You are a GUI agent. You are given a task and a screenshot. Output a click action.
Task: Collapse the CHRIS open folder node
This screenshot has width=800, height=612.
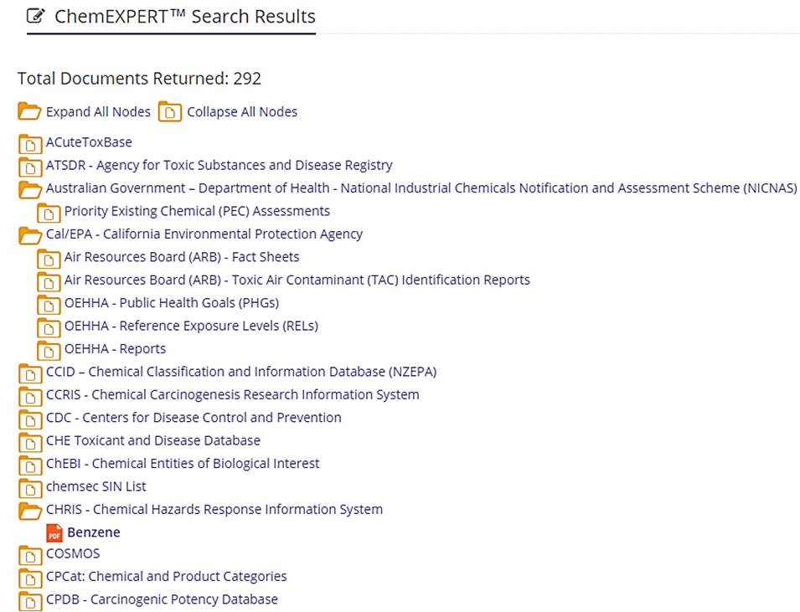(30, 510)
